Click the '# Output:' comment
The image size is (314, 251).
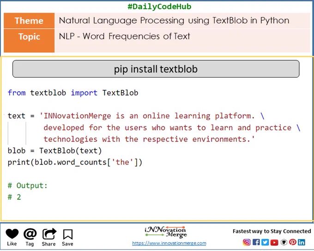[28, 185]
